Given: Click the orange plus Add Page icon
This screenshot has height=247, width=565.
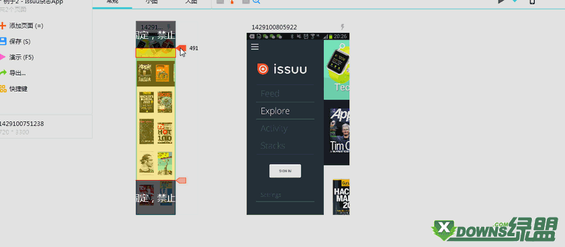Looking at the screenshot, I should click(3, 26).
